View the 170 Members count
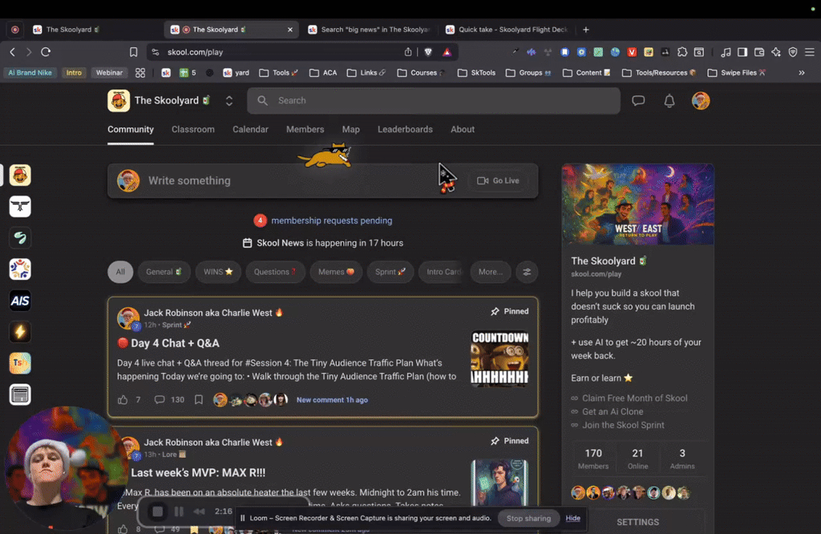 click(x=593, y=459)
